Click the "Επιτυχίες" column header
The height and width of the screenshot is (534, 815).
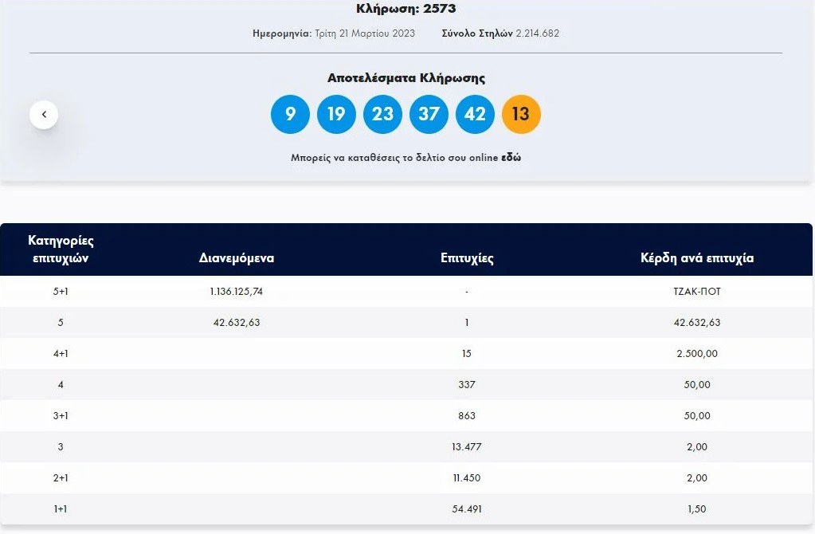(x=467, y=258)
